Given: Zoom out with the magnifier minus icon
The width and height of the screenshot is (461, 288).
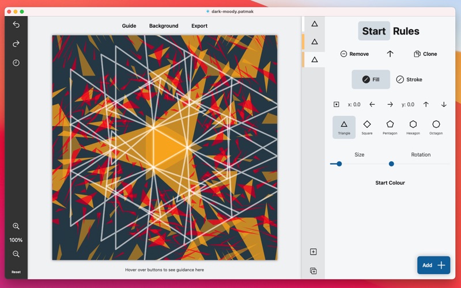Looking at the screenshot, I should 16,253.
